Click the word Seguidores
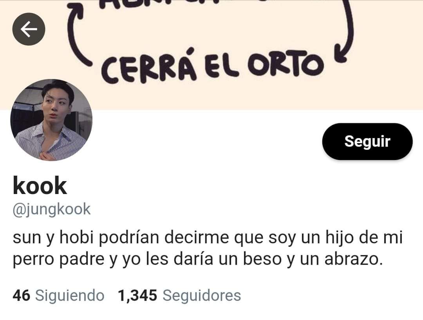The width and height of the screenshot is (423, 320). point(202,295)
